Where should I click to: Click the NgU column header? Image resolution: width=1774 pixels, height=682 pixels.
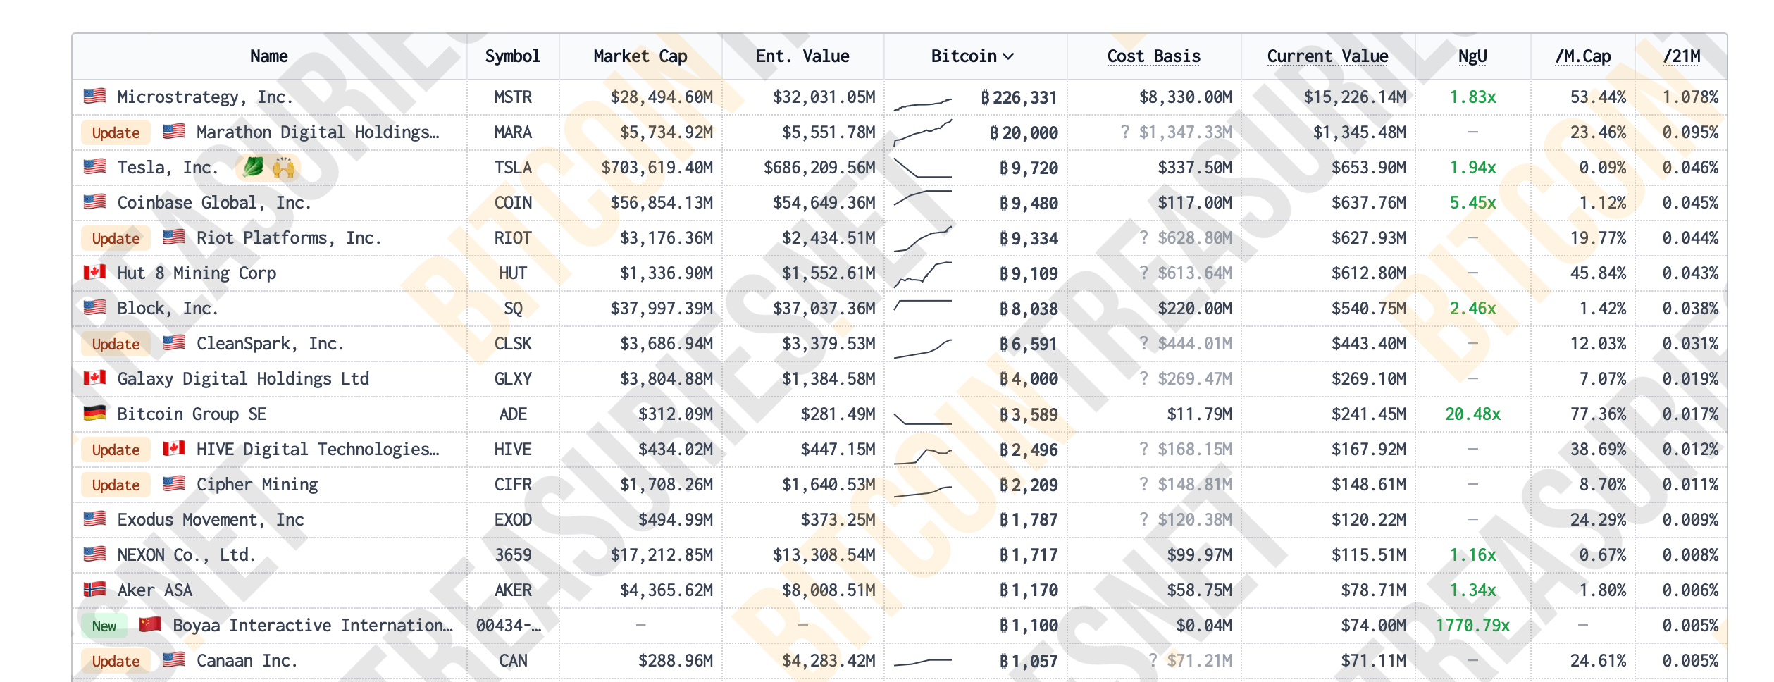1472,56
